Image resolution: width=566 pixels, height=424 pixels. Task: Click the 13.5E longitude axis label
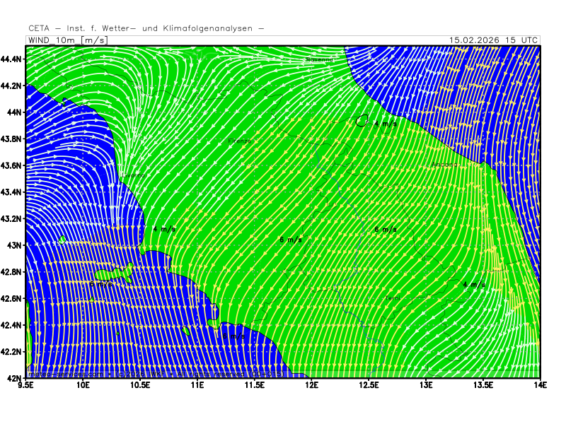point(483,385)
